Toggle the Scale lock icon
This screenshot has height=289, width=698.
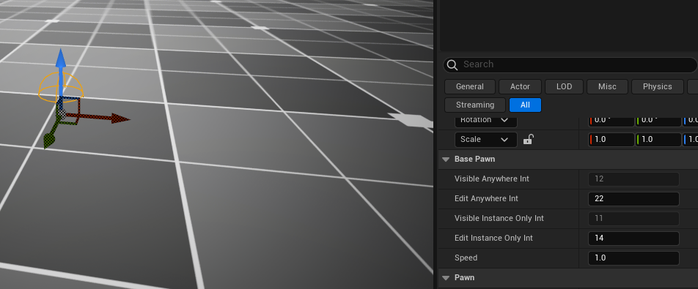528,140
